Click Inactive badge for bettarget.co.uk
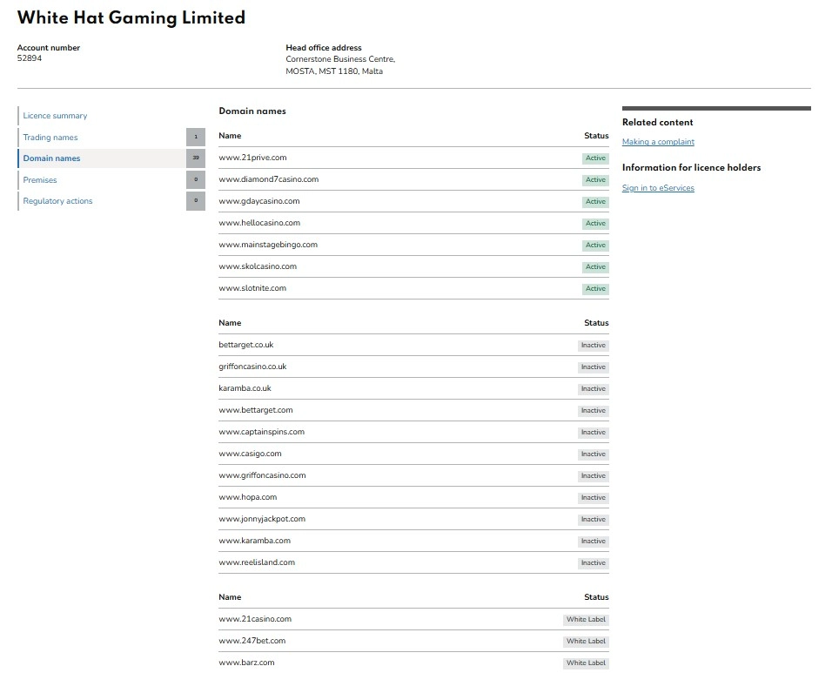This screenshot has width=832, height=673. tap(594, 346)
